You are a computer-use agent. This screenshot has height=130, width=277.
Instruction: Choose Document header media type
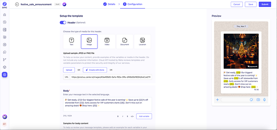coord(125,42)
